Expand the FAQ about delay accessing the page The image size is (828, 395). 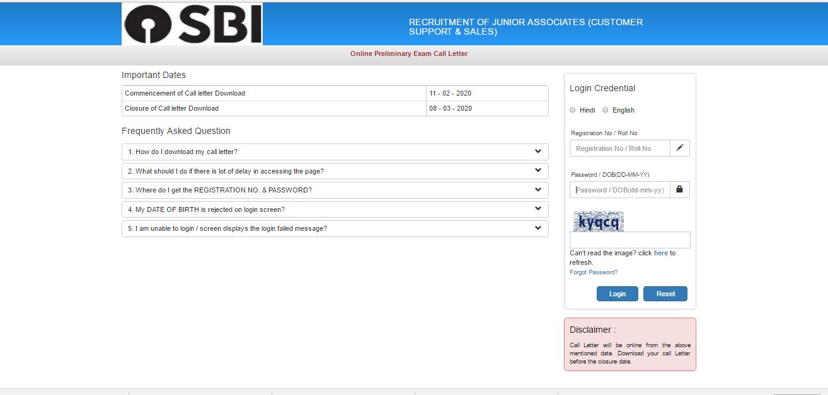click(335, 171)
